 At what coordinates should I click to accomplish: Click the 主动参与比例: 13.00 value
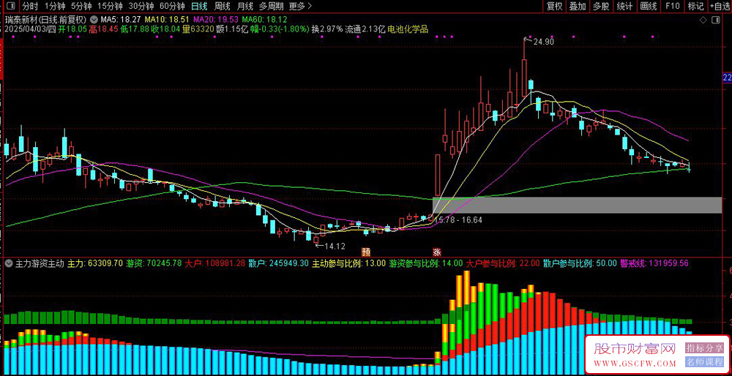click(349, 263)
